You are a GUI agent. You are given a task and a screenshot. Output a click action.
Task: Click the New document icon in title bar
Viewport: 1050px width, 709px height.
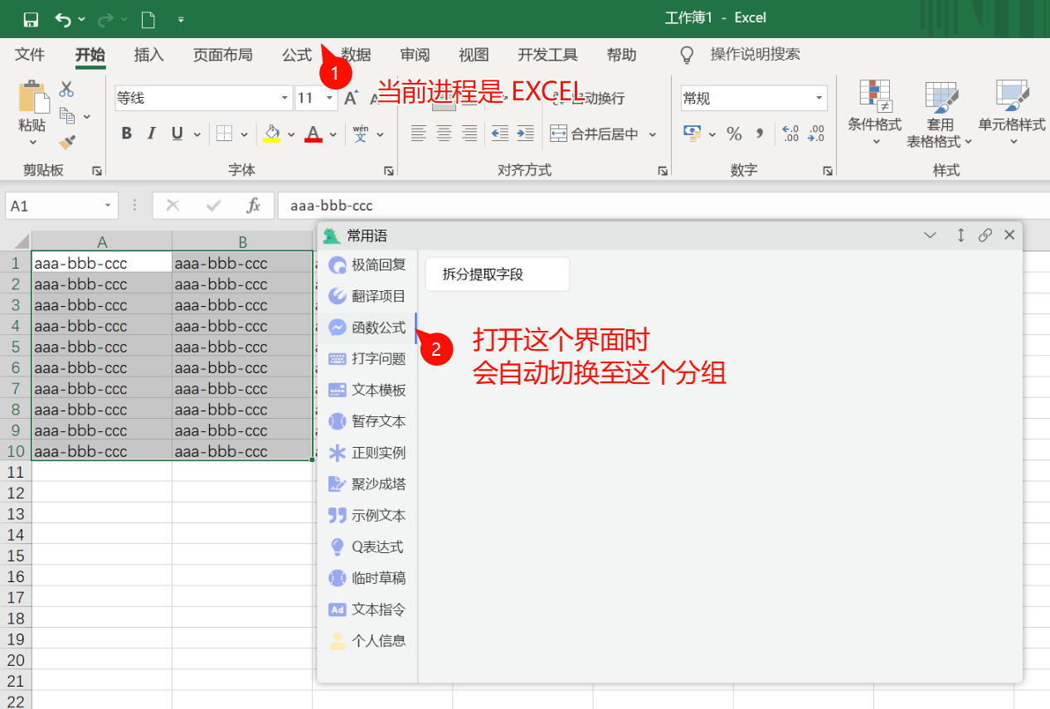click(x=148, y=19)
